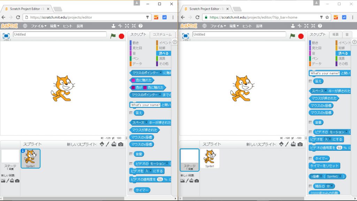The image size is (357, 201).
Task: Open the 背景 tab in the right window
Action: [x=335, y=35]
